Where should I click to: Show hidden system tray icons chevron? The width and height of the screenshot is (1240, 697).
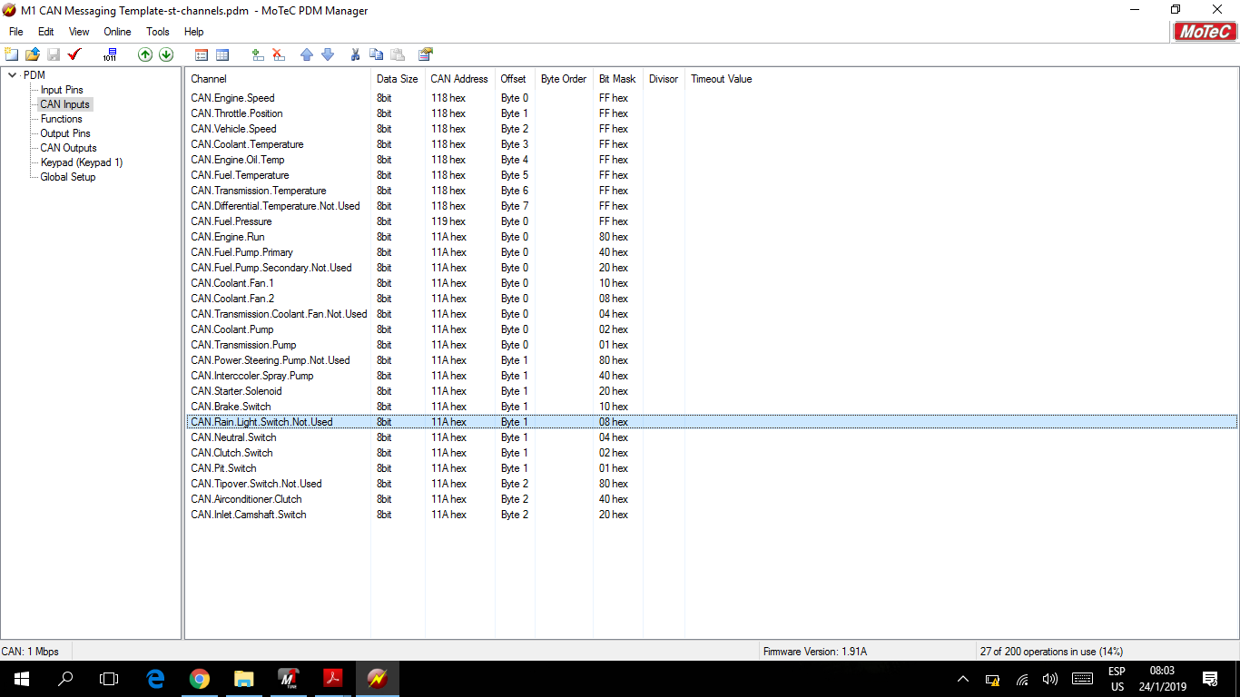pos(963,679)
